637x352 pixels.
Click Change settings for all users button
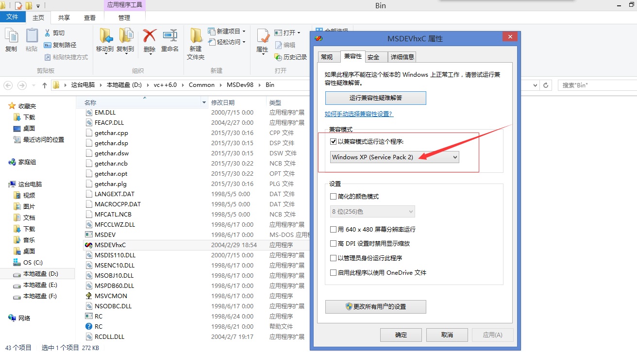[376, 307]
